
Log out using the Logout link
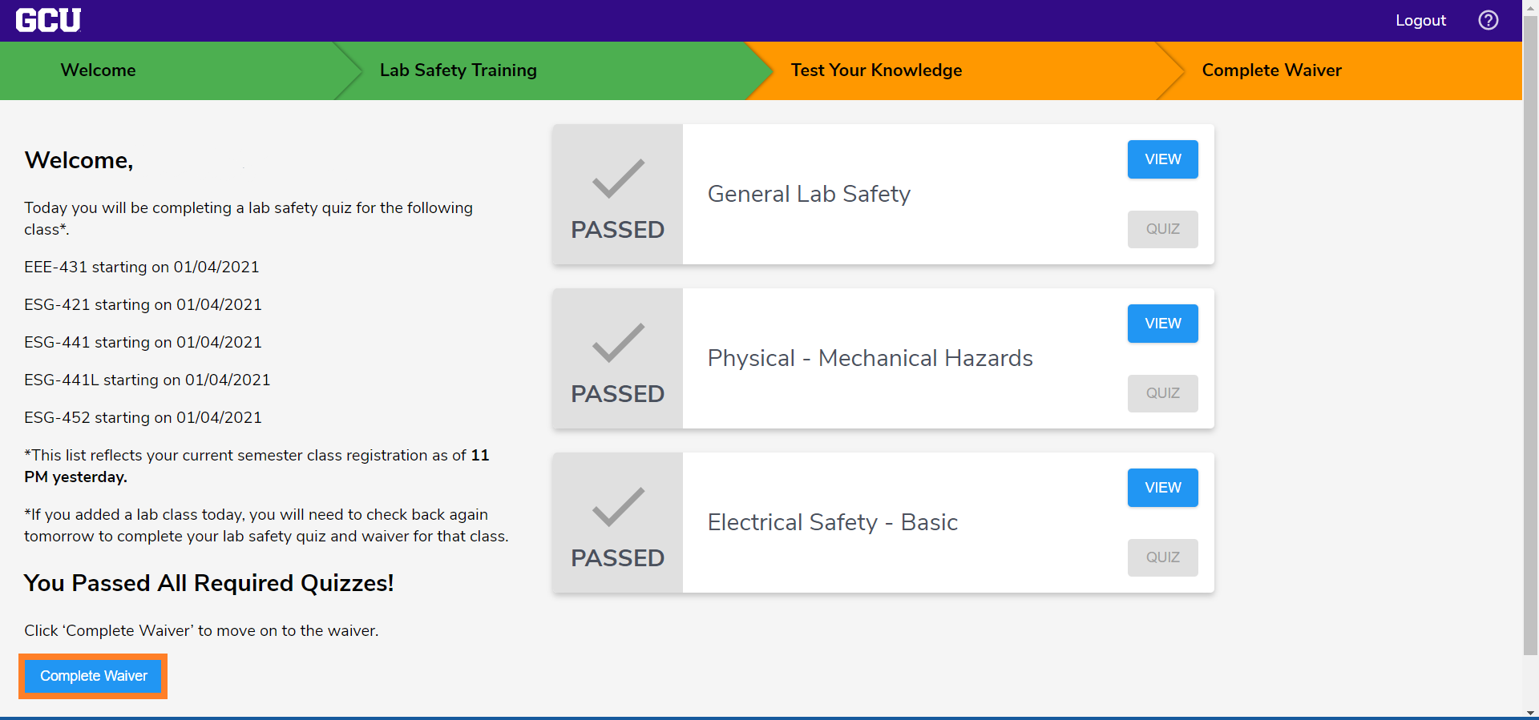(1420, 20)
